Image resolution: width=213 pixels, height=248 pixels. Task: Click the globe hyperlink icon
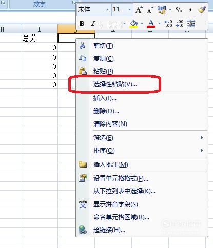tap(83, 229)
